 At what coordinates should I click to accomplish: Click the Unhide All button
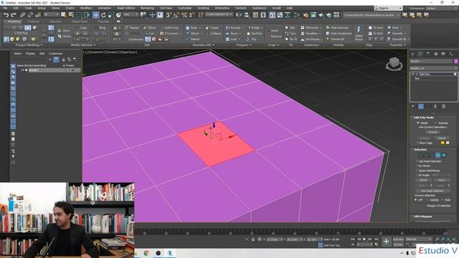pos(335,39)
